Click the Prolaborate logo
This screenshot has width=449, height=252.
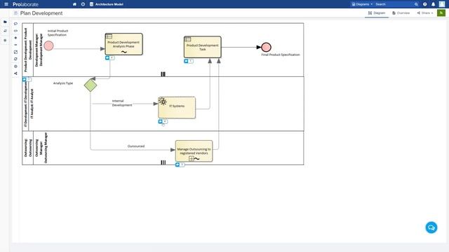click(25, 4)
